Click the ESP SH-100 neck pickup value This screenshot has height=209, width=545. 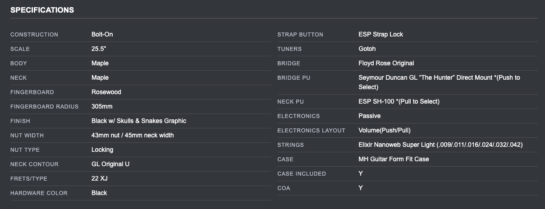click(x=399, y=101)
